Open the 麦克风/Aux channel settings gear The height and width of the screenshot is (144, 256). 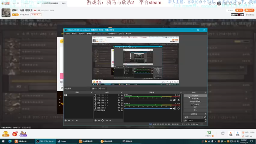pos(179,100)
